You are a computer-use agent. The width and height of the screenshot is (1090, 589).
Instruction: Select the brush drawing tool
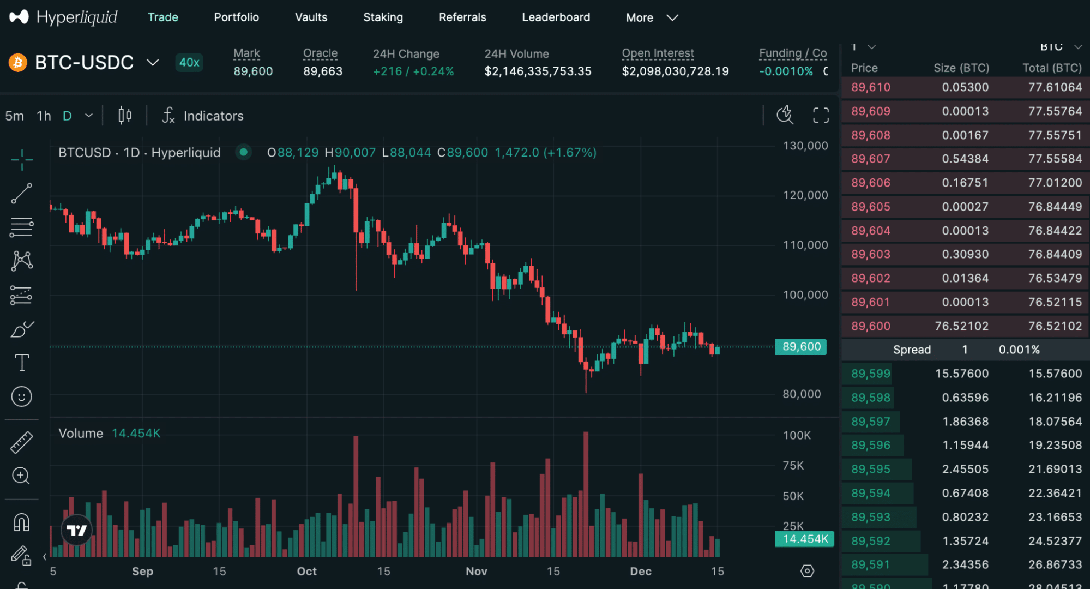(x=21, y=328)
